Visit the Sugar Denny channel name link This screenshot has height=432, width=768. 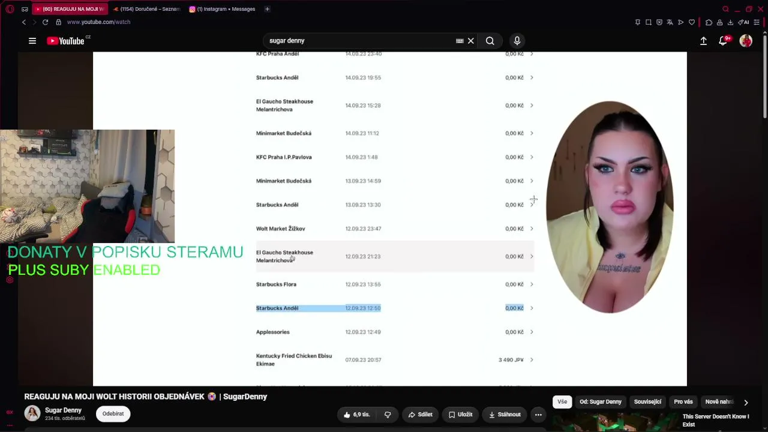[63, 410]
